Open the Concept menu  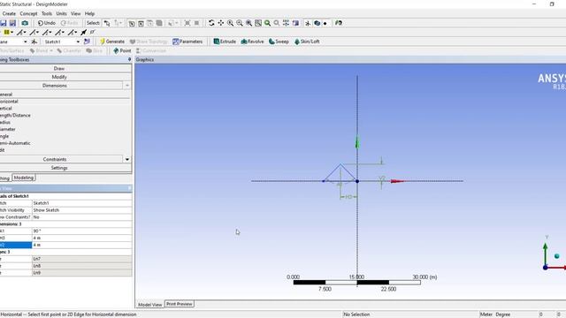tap(28, 14)
